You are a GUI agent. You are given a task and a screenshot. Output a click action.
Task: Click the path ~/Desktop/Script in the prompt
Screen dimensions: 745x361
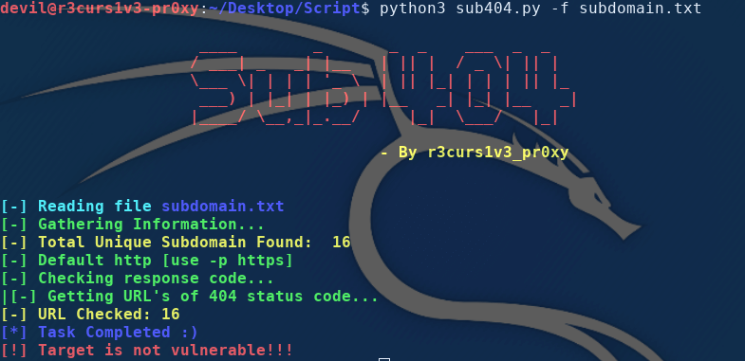pyautogui.click(x=285, y=9)
